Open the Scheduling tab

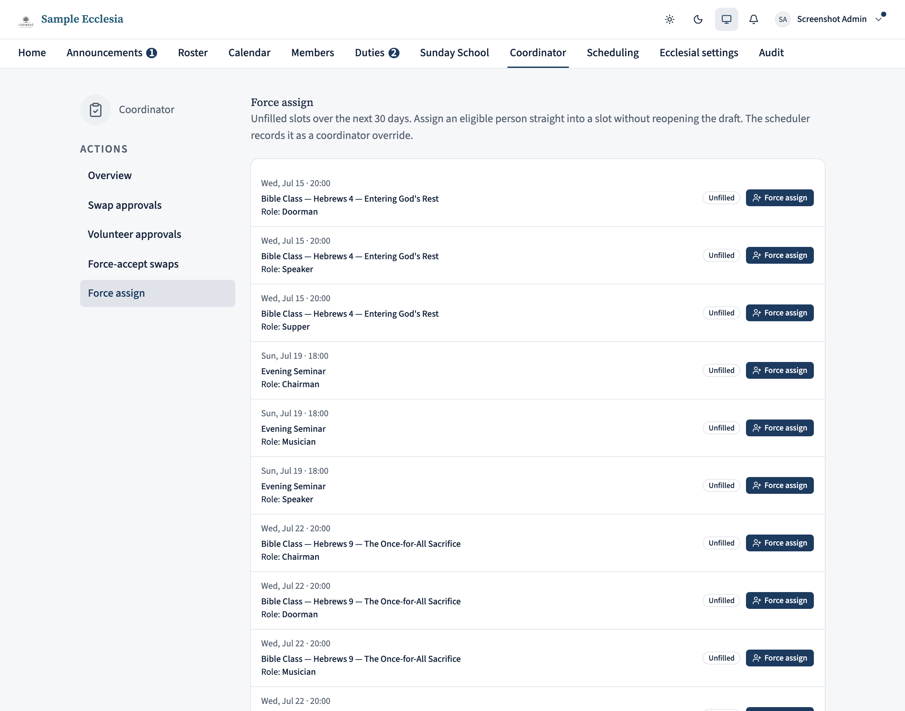[x=613, y=53]
